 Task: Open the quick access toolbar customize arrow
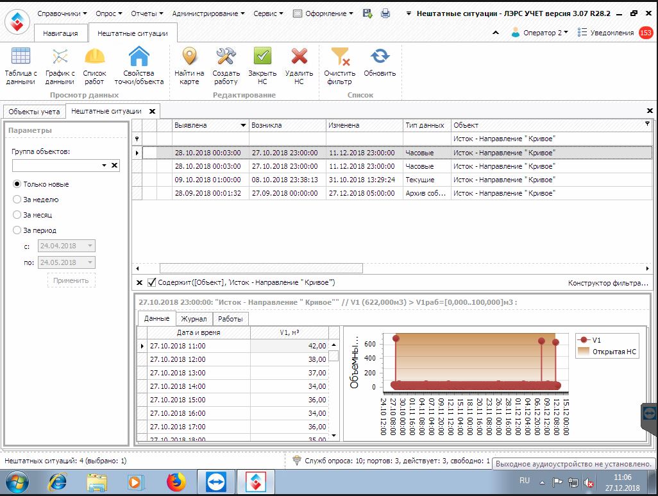point(409,13)
